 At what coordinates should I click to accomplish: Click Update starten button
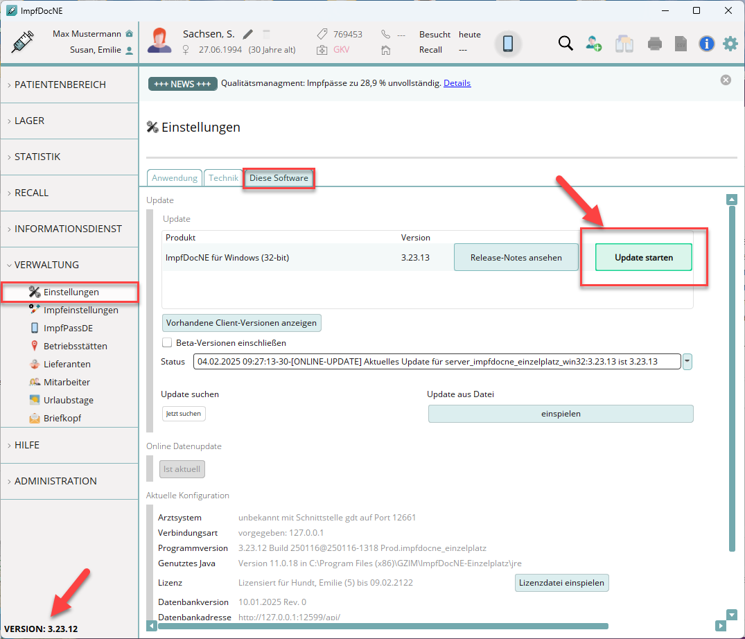pos(643,258)
